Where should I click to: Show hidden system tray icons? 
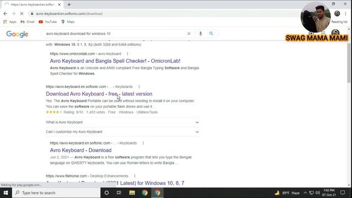[305, 193]
